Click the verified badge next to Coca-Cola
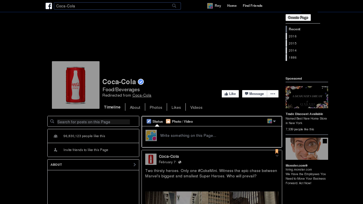This screenshot has width=363, height=204. click(141, 82)
